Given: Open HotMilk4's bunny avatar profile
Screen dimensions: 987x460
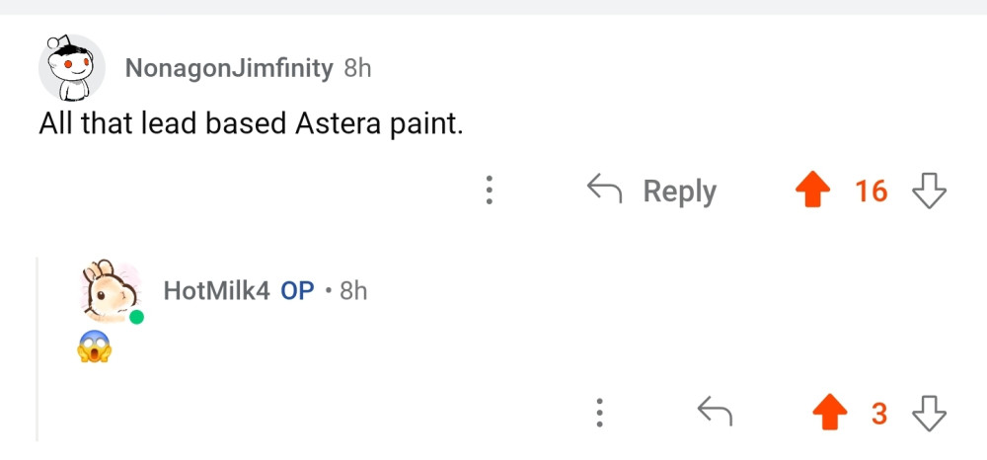Looking at the screenshot, I should pos(110,291).
